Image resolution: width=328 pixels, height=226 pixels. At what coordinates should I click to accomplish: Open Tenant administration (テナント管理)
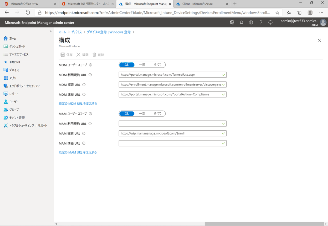pos(14,118)
